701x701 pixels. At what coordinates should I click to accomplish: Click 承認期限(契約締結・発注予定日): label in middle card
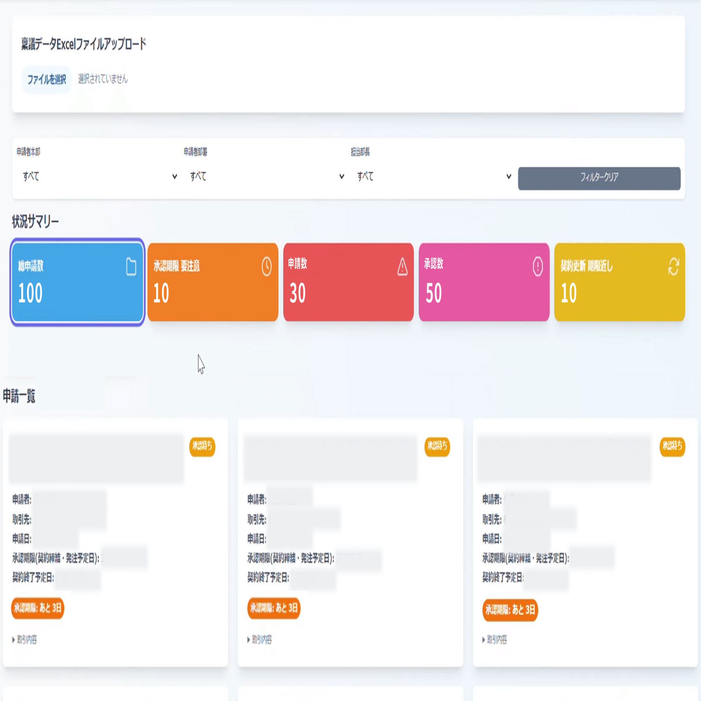pyautogui.click(x=291, y=558)
